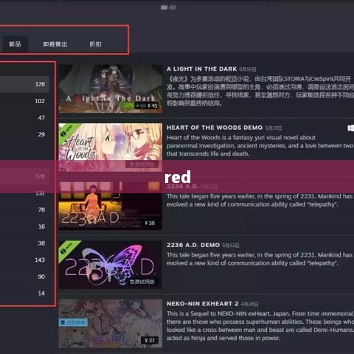Click the -10% discount badge on A Light in the Dark
The width and height of the screenshot is (354, 354).
[x=128, y=105]
